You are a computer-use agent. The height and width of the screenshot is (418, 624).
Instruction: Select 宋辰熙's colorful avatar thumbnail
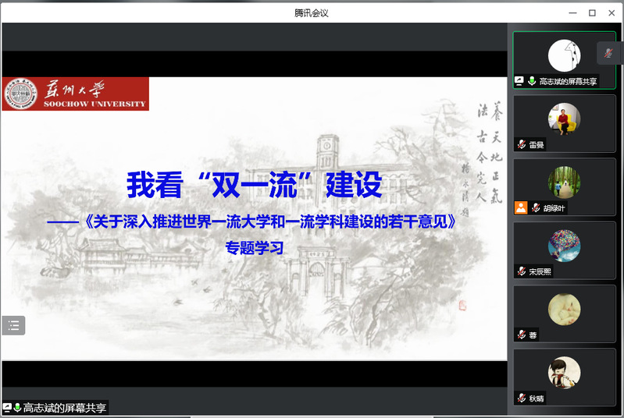pyautogui.click(x=564, y=246)
